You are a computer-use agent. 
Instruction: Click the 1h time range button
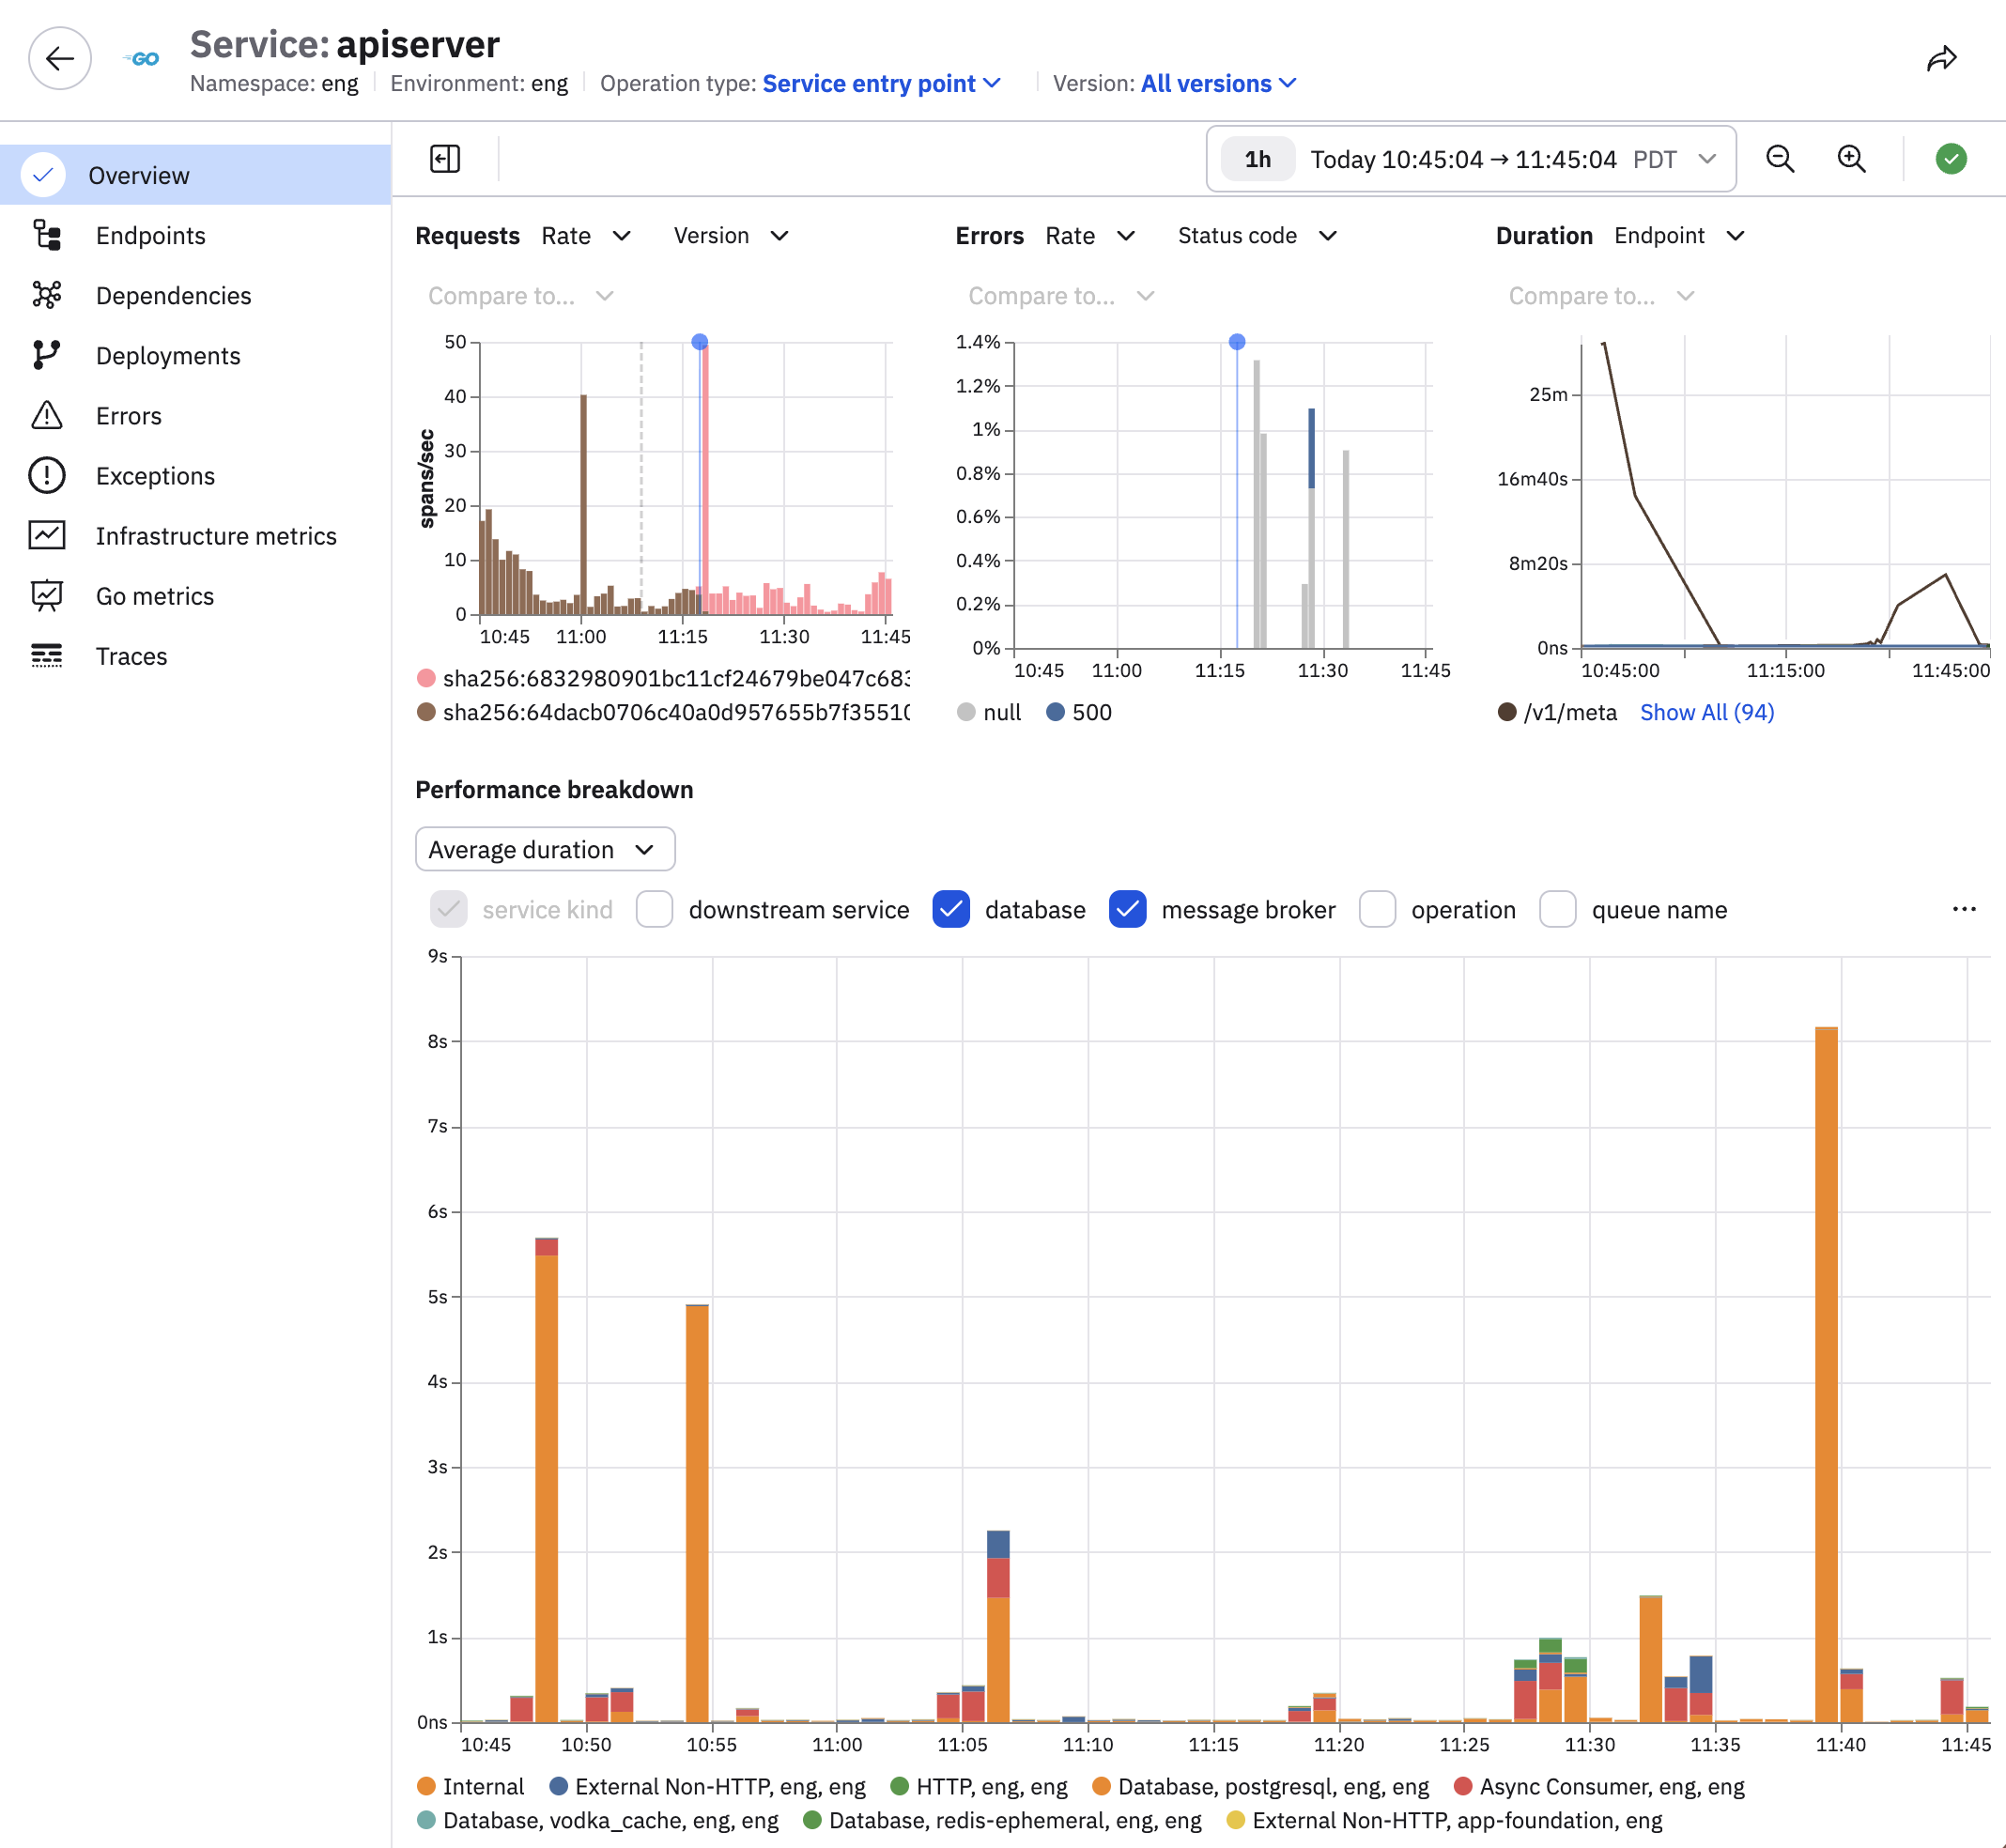[x=1258, y=159]
